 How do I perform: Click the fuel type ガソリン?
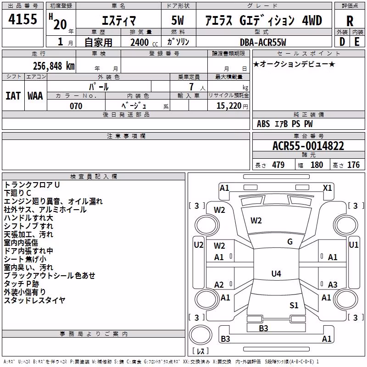pyautogui.click(x=178, y=42)
